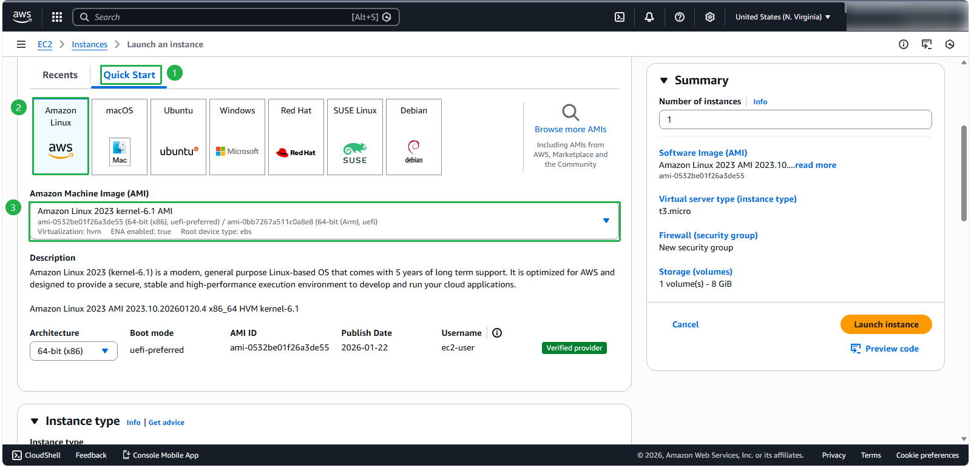The height and width of the screenshot is (468, 971).
Task: Click AMI ID value ami-0532be01f26a3de55 under AMI ID
Action: [279, 347]
